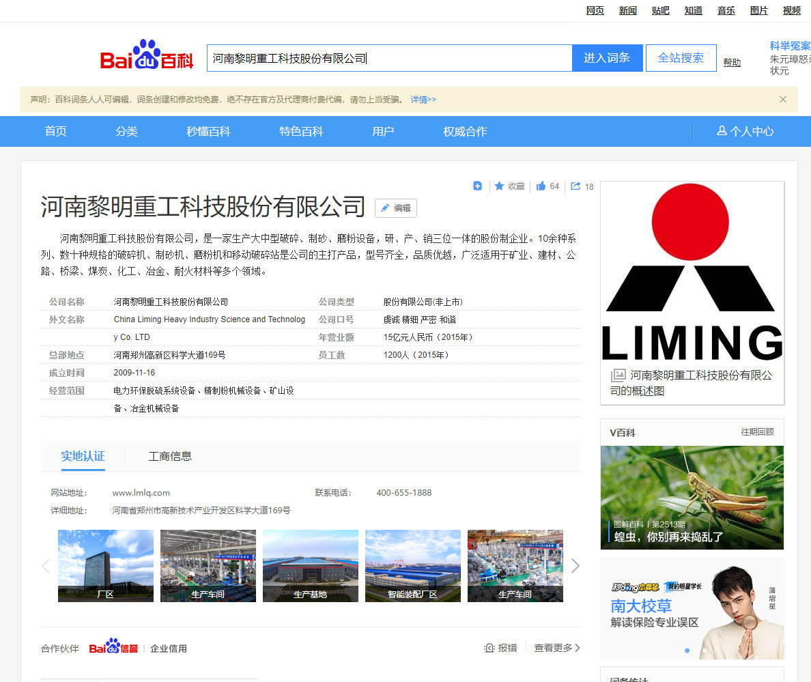Click the search input field
This screenshot has width=811, height=682.
pyautogui.click(x=390, y=58)
